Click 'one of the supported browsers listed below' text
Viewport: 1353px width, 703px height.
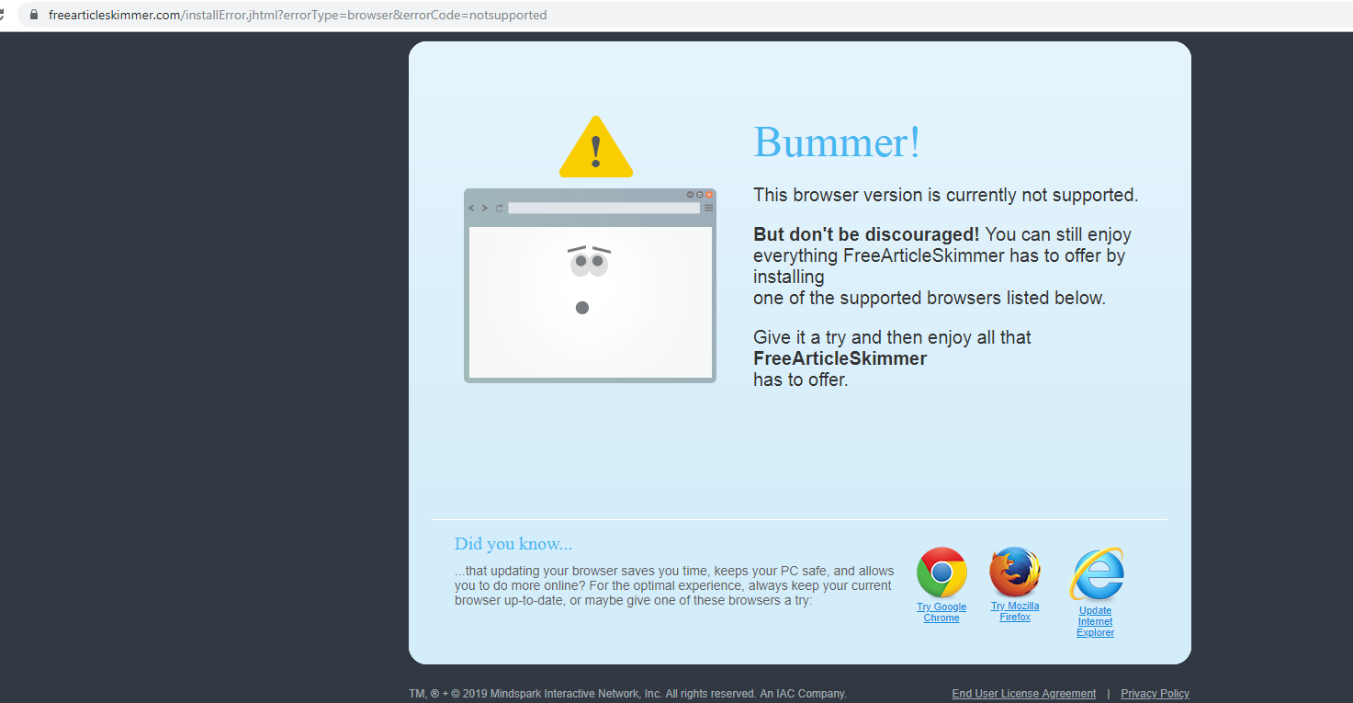click(x=930, y=298)
